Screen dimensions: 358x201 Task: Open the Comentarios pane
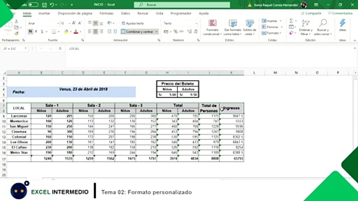(340, 13)
